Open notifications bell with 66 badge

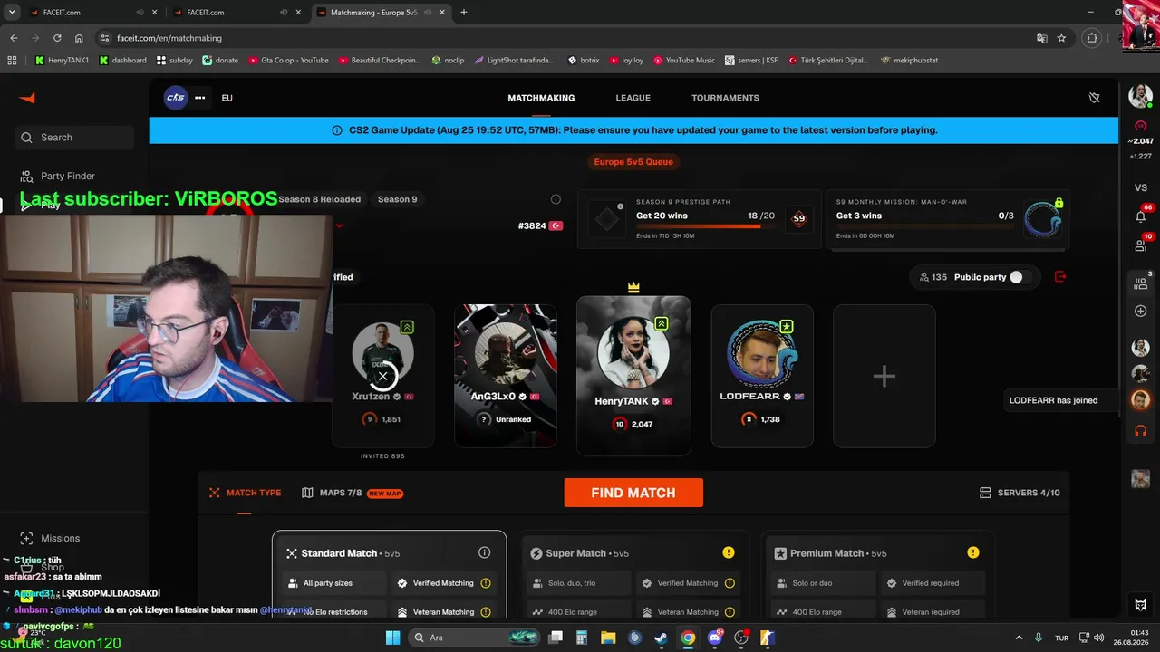[1140, 216]
